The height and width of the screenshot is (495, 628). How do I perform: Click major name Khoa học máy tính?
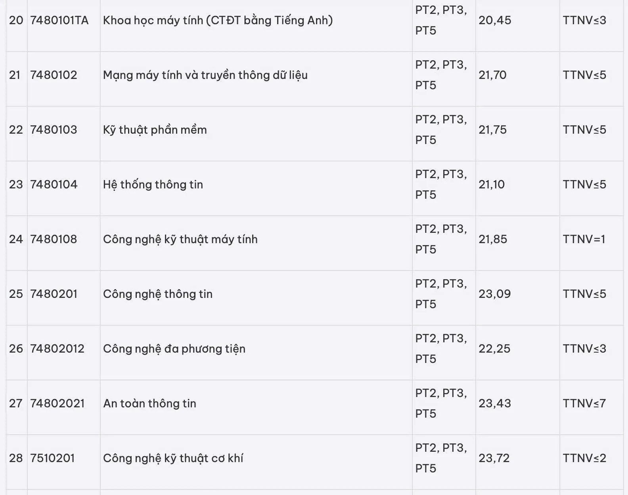tap(218, 20)
